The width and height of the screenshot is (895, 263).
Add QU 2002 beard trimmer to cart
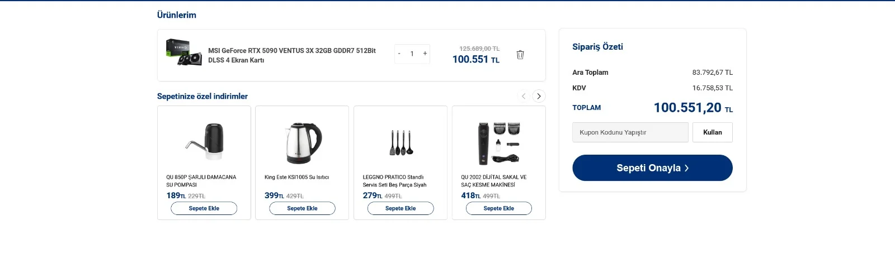tap(498, 208)
